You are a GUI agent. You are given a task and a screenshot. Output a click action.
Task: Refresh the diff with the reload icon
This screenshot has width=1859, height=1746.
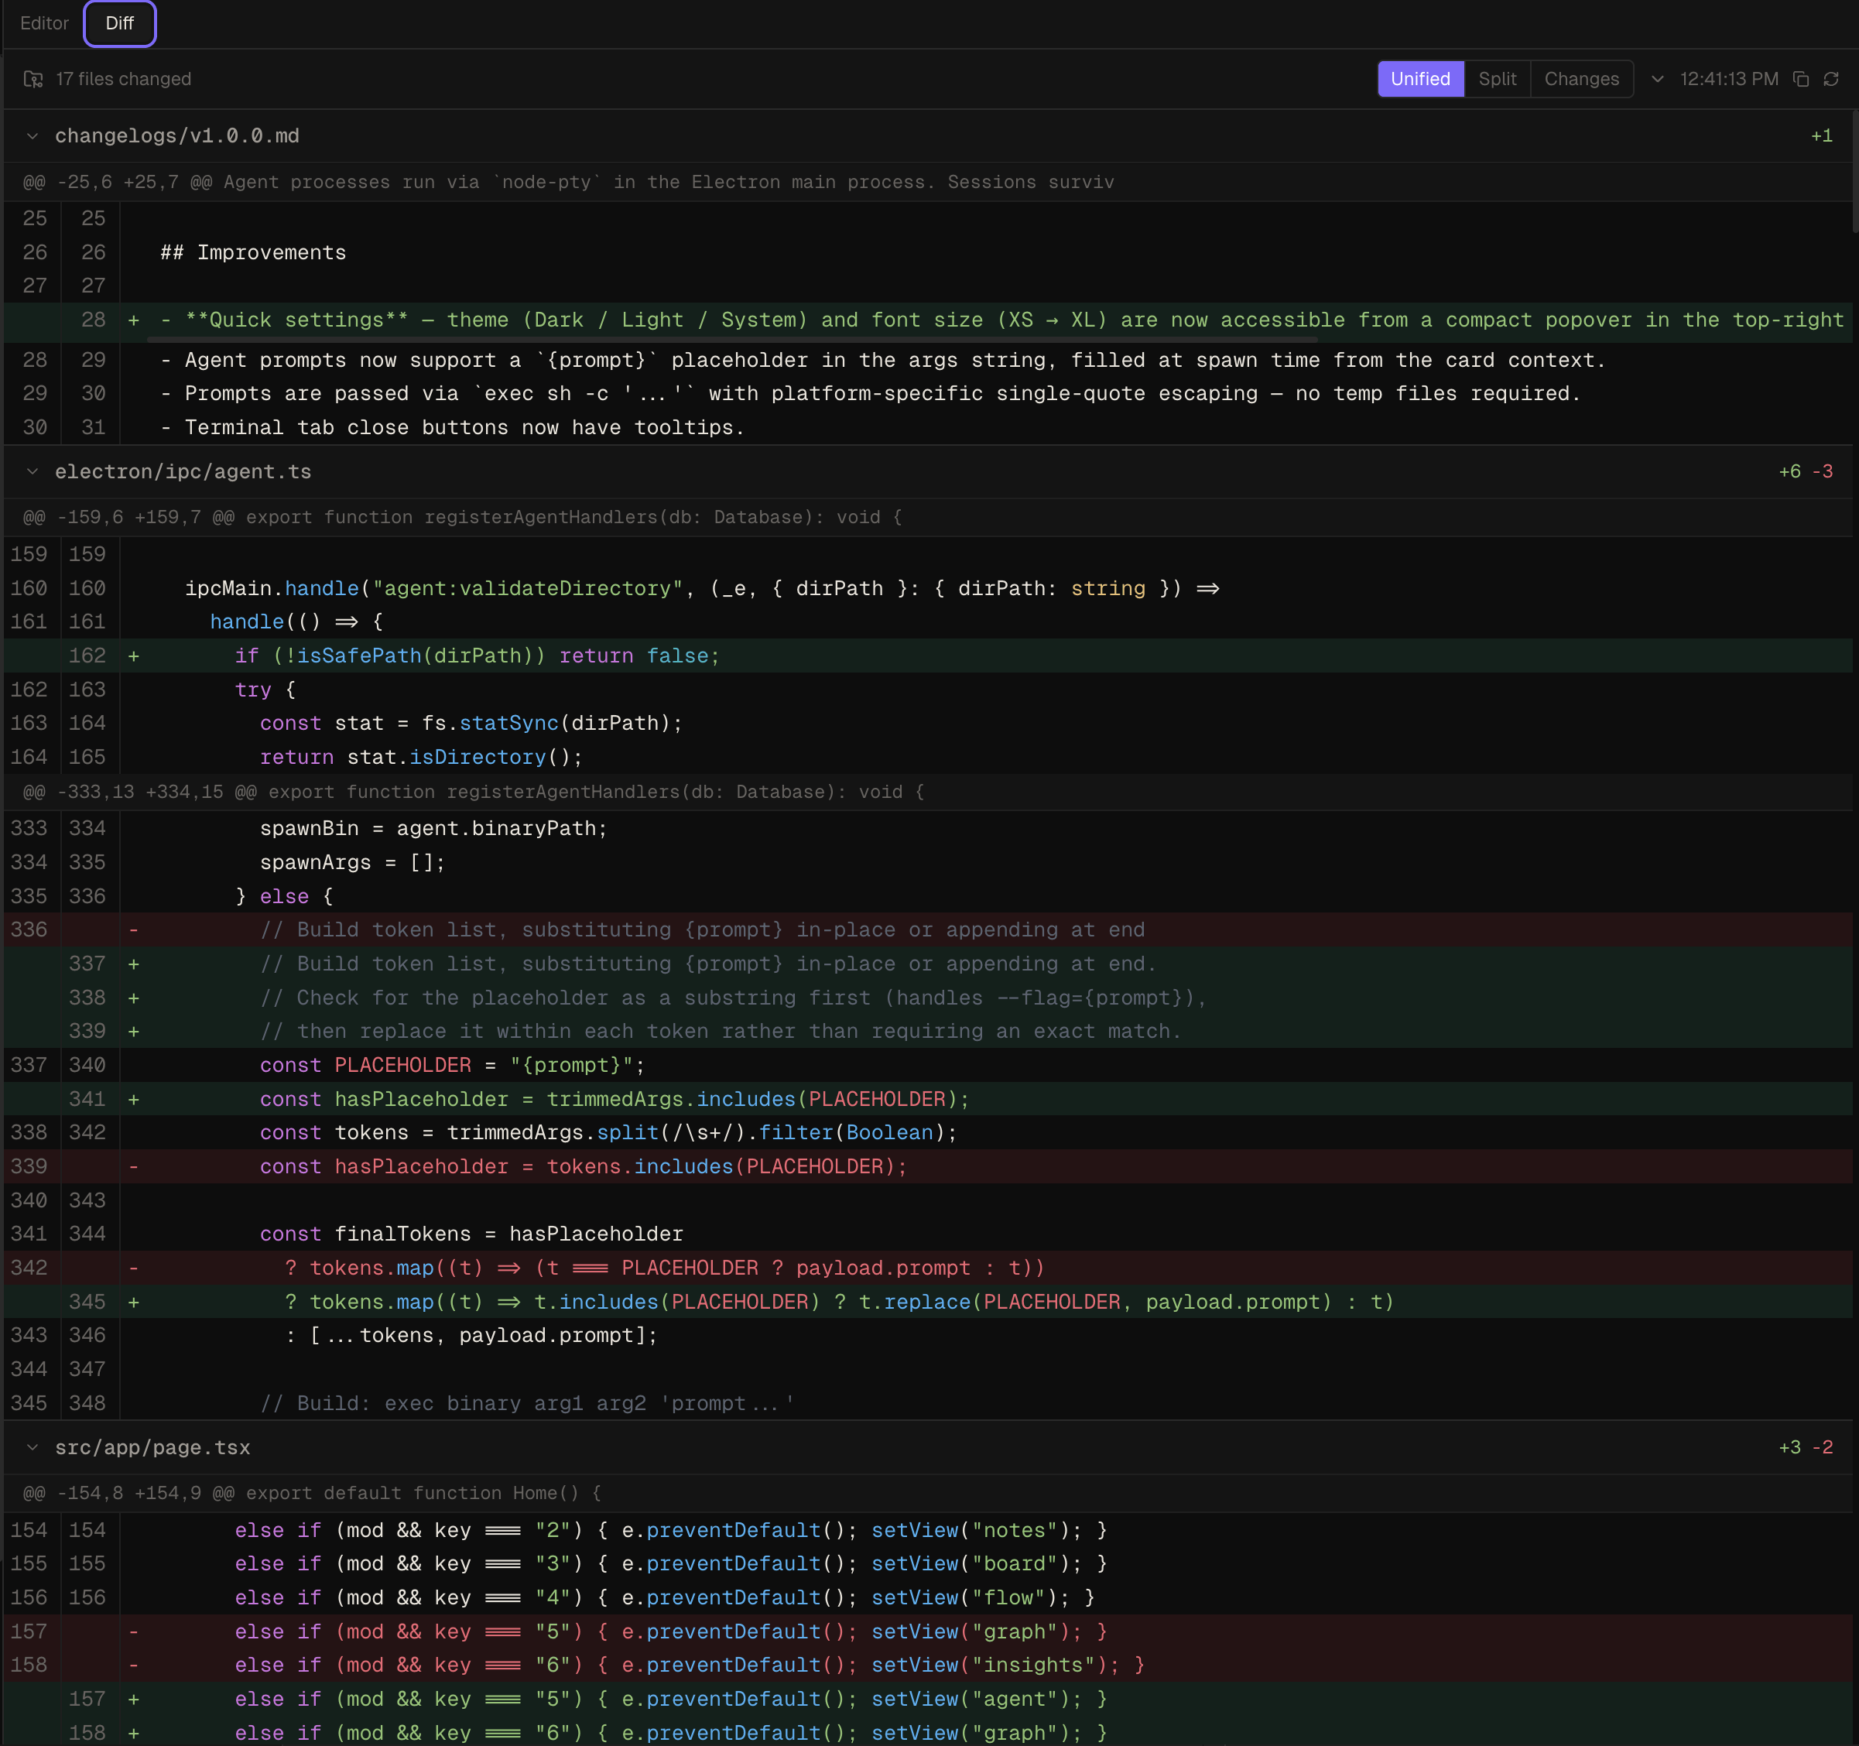[1831, 80]
